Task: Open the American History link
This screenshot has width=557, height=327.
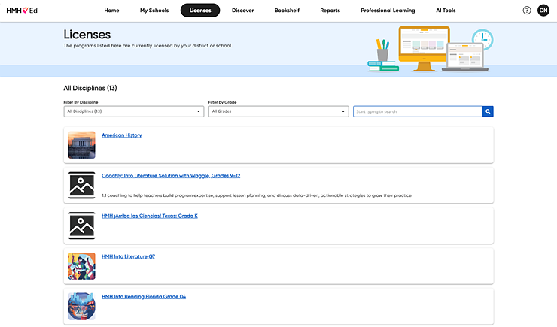Action: coord(121,135)
